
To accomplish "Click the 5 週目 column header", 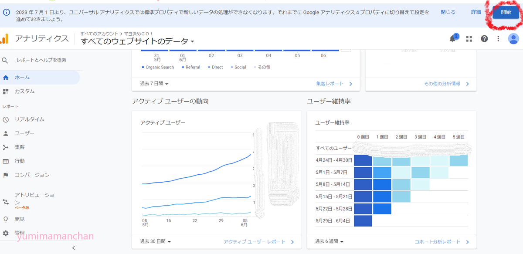I will click(459, 137).
